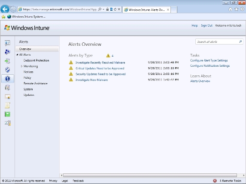Click the browser Forward arrow
Screen dimensions: 246x184
[x=13, y=9]
